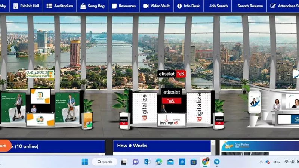
Task: Click the white booth kiosk banner
Action: pos(255,102)
